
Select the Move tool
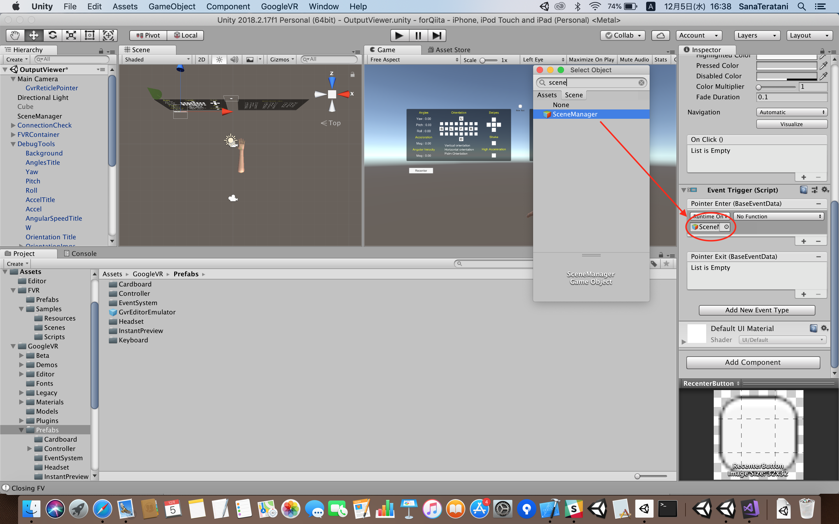click(x=34, y=35)
